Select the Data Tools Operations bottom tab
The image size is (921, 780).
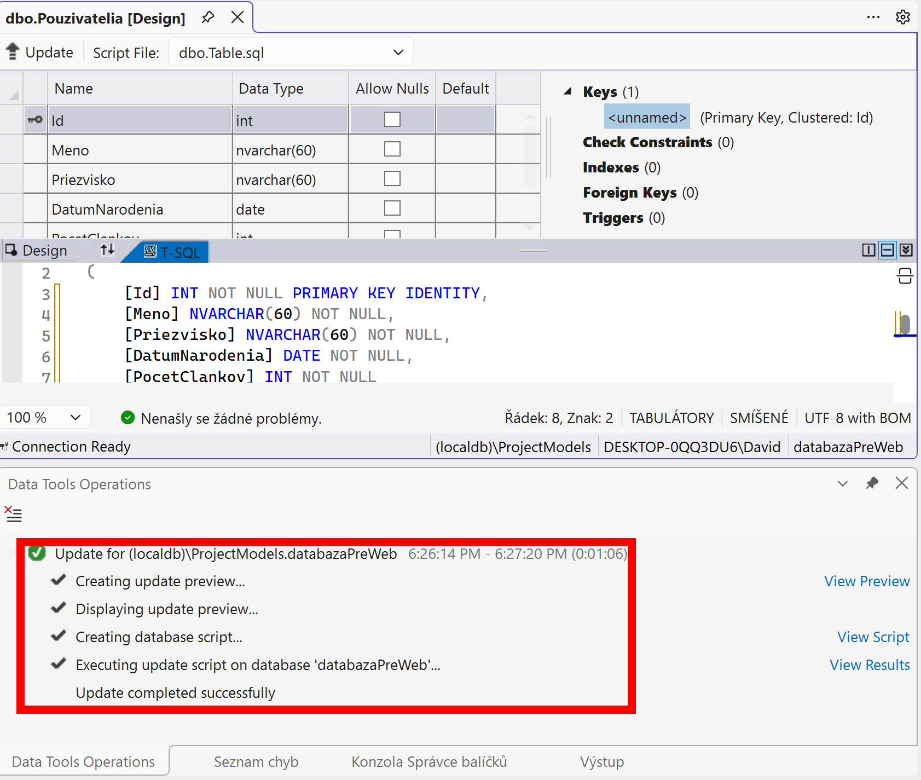(x=83, y=762)
